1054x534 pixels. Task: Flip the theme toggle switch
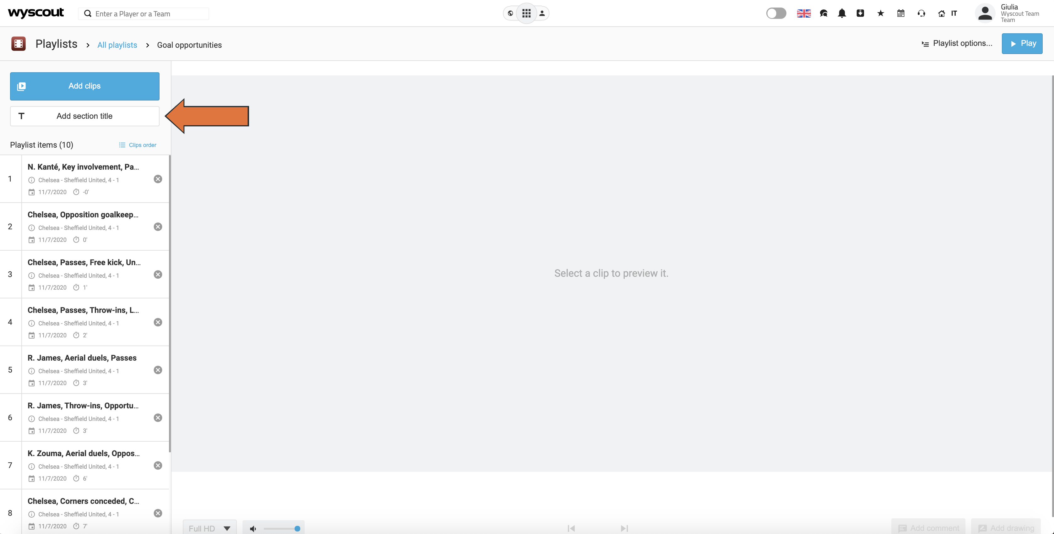[x=776, y=13]
